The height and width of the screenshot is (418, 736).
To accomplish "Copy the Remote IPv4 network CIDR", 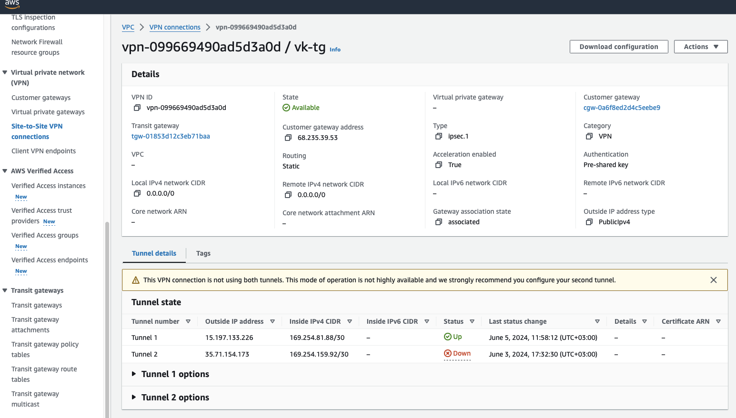I will [x=288, y=195].
